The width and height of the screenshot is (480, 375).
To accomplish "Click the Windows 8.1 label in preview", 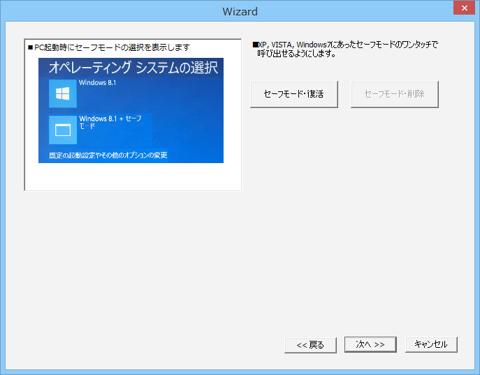I will point(97,82).
